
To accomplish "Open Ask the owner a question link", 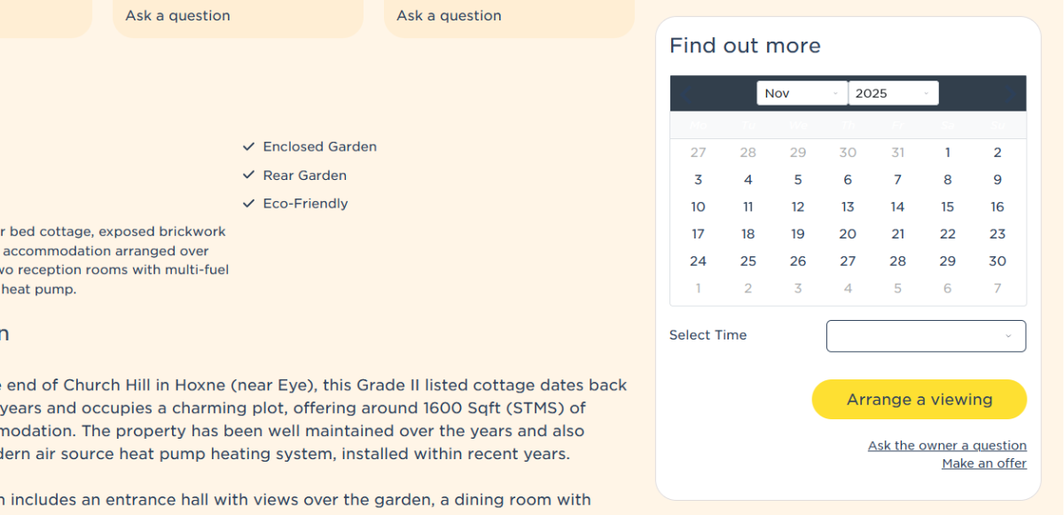I will coord(947,446).
